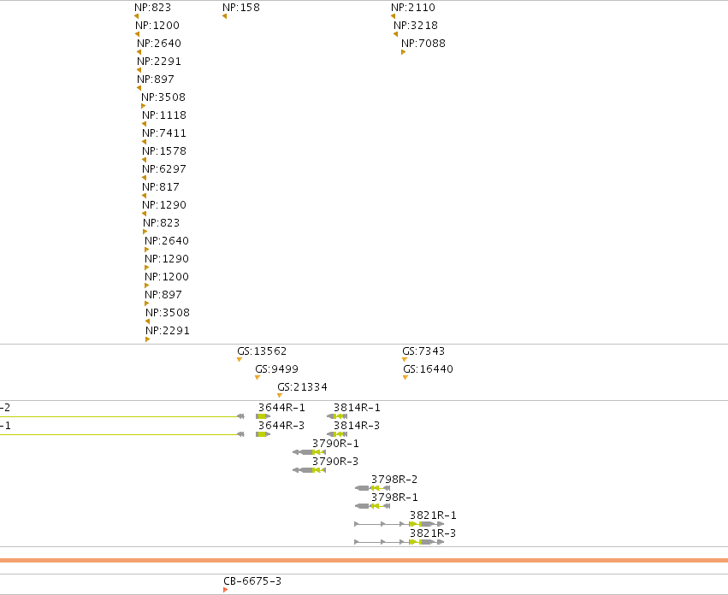Select the GS:21334 feature label
Image resolution: width=728 pixels, height=595 pixels.
pos(302,387)
